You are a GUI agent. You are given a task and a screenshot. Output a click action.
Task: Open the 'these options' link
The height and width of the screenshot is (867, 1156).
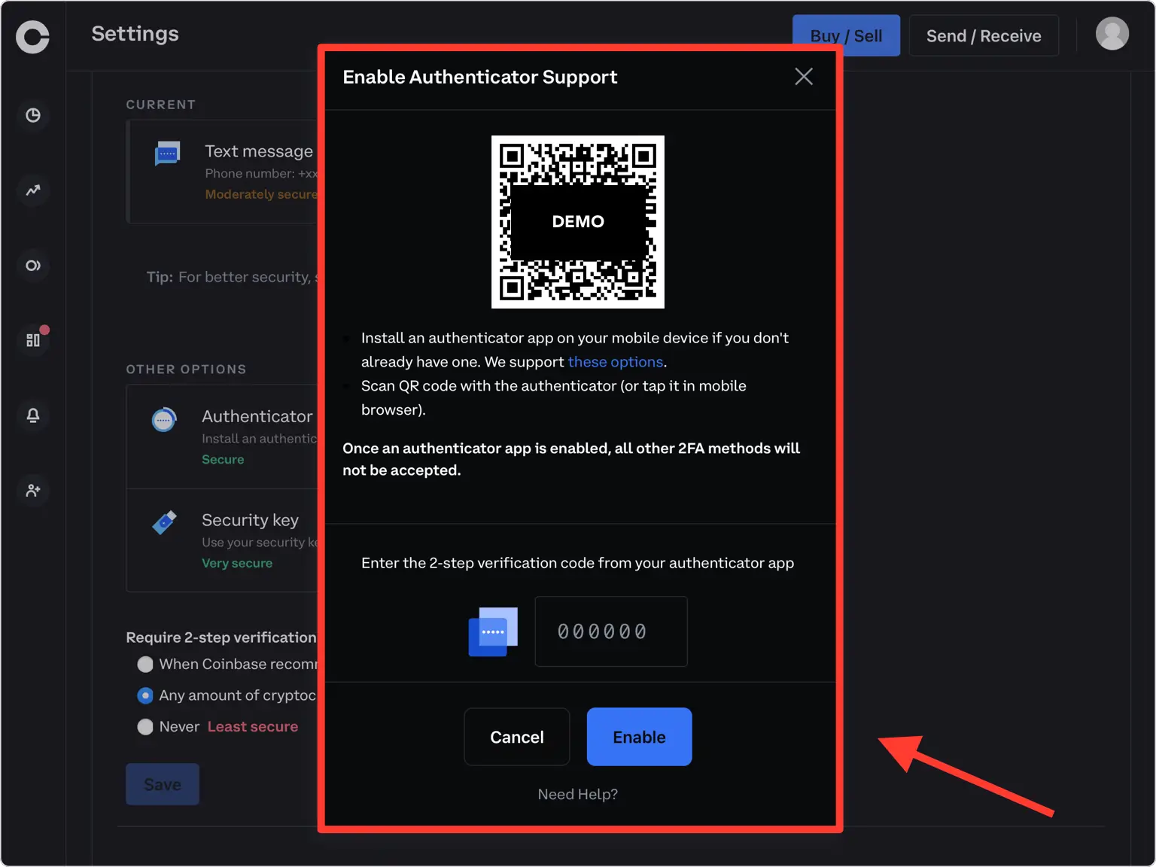[x=615, y=362]
